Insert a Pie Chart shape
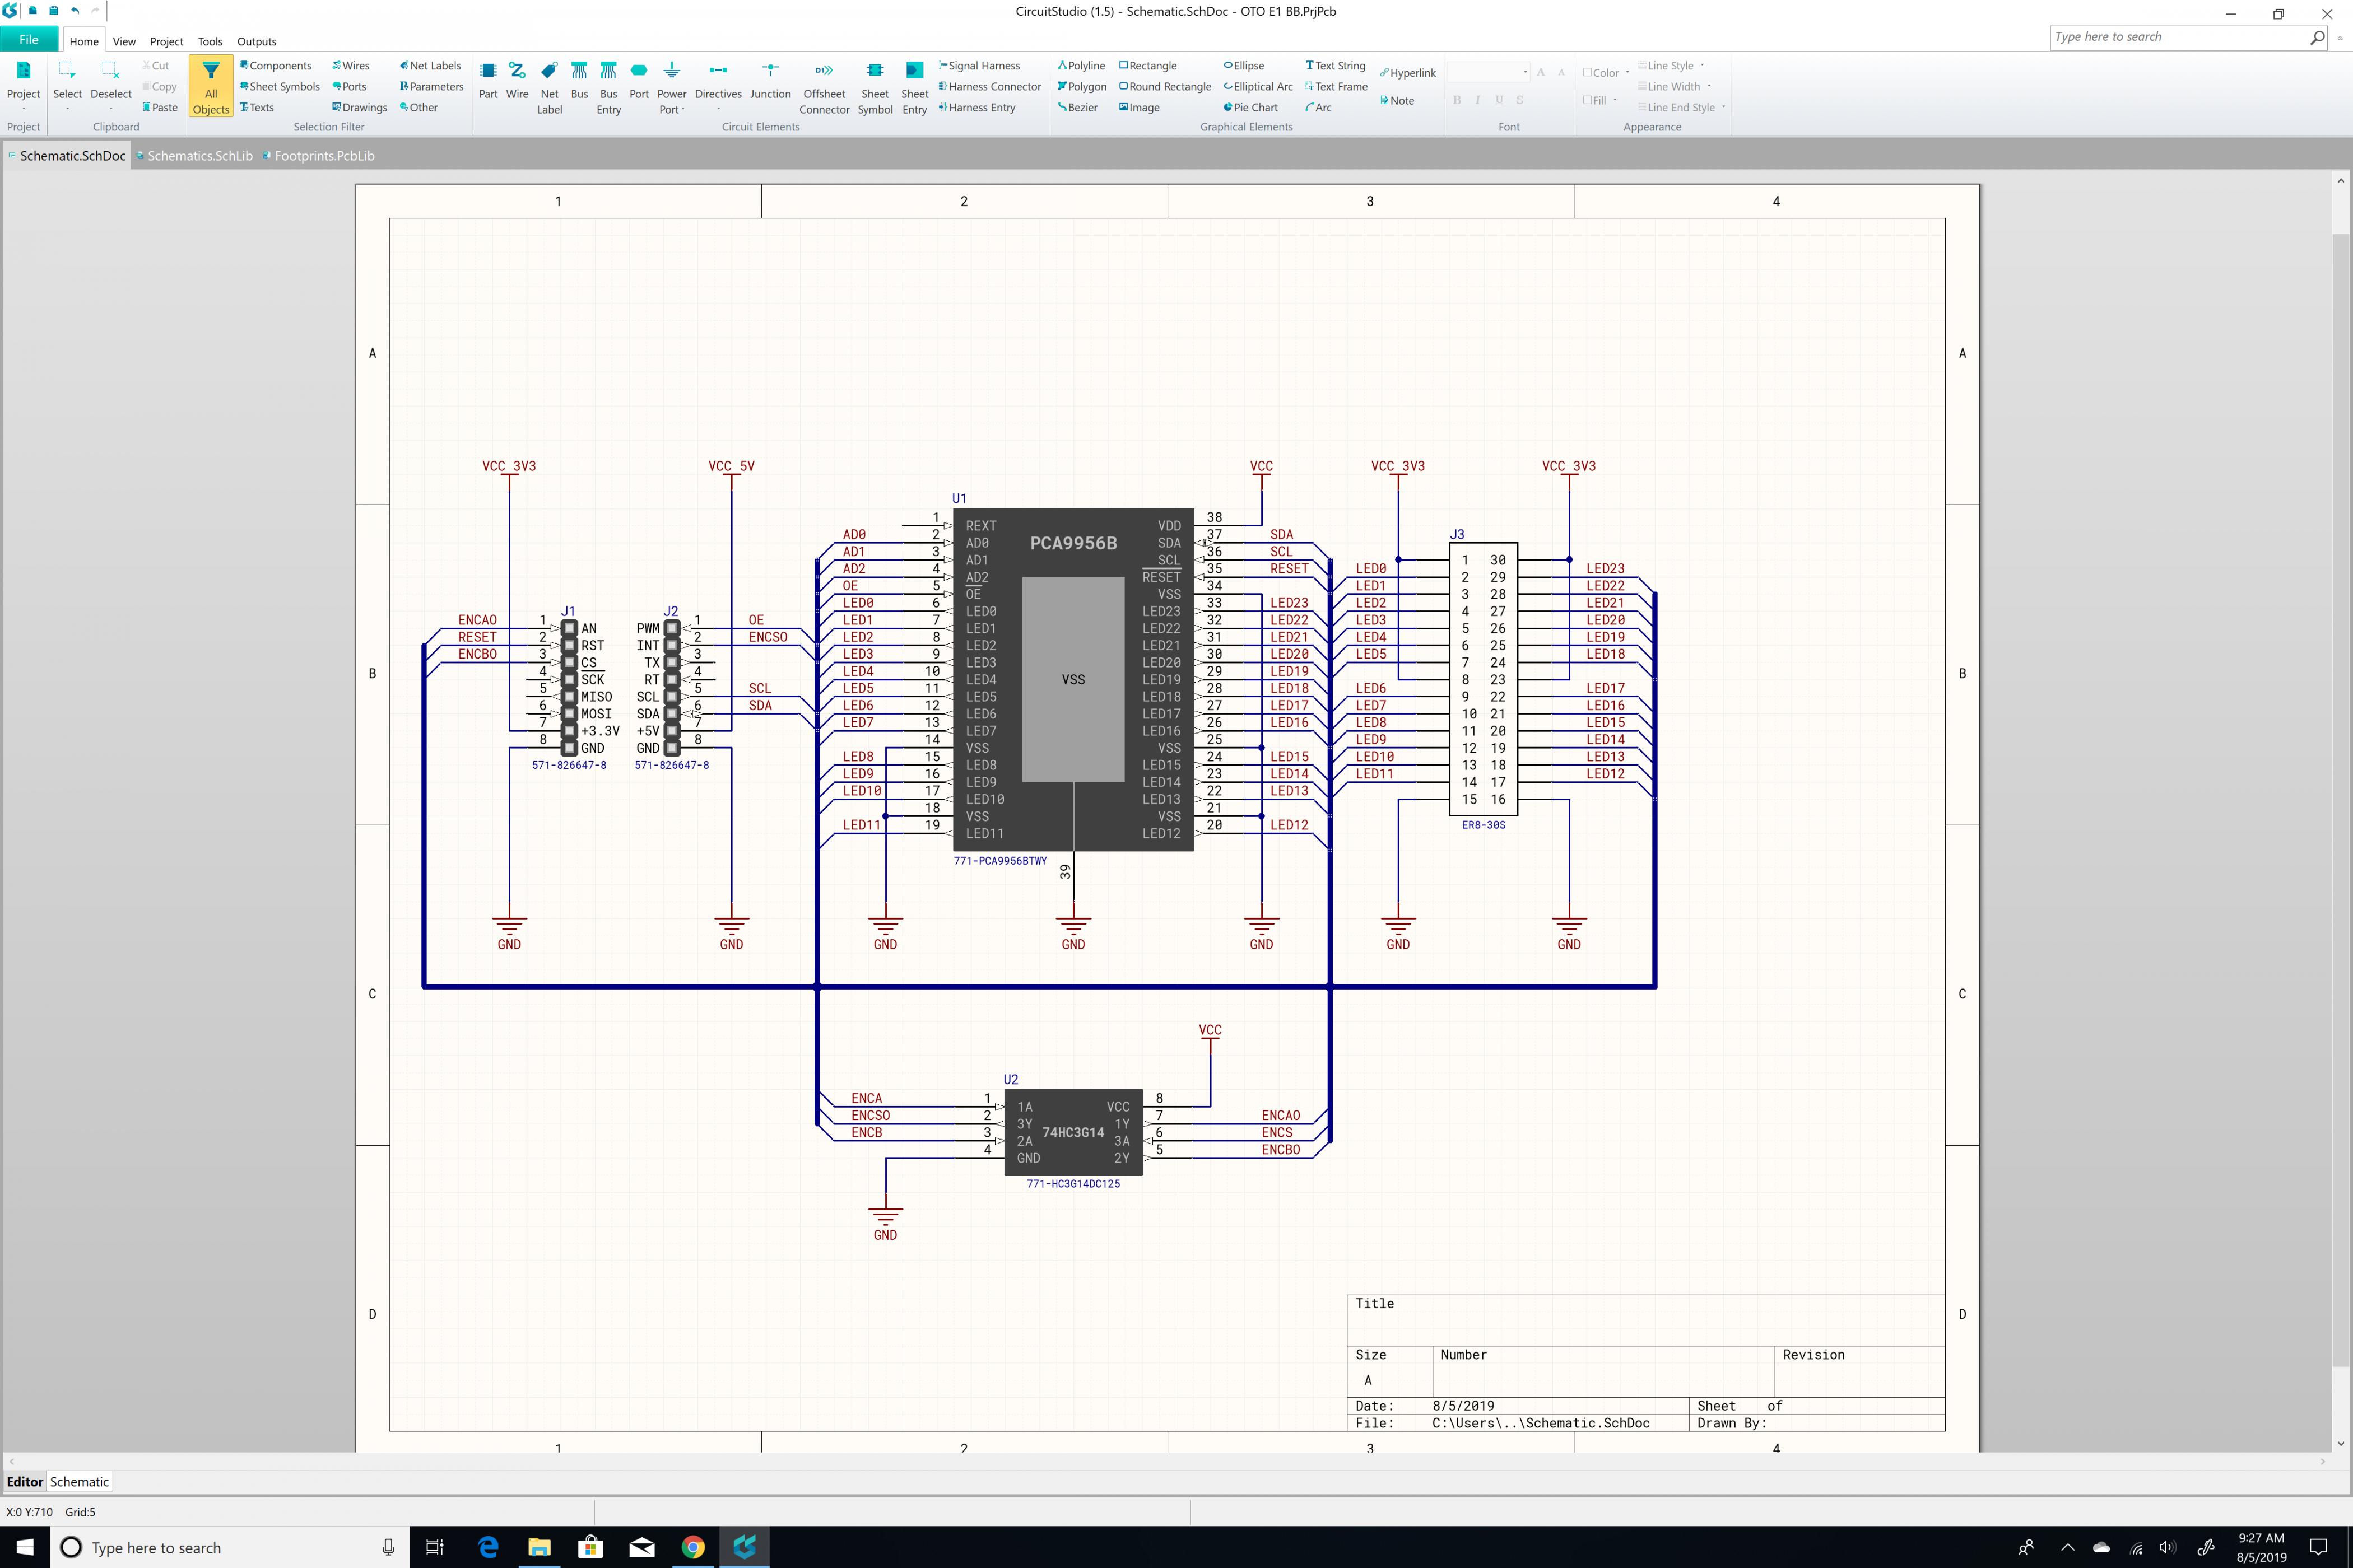This screenshot has width=2353, height=1568. pyautogui.click(x=1250, y=108)
